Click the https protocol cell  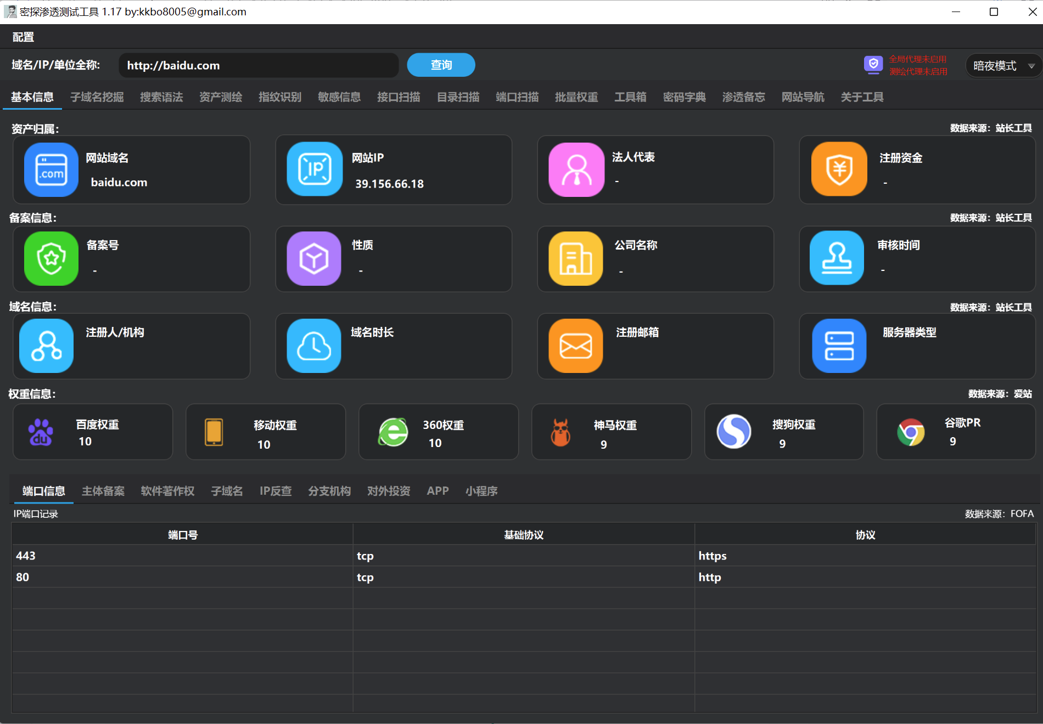[x=865, y=556]
